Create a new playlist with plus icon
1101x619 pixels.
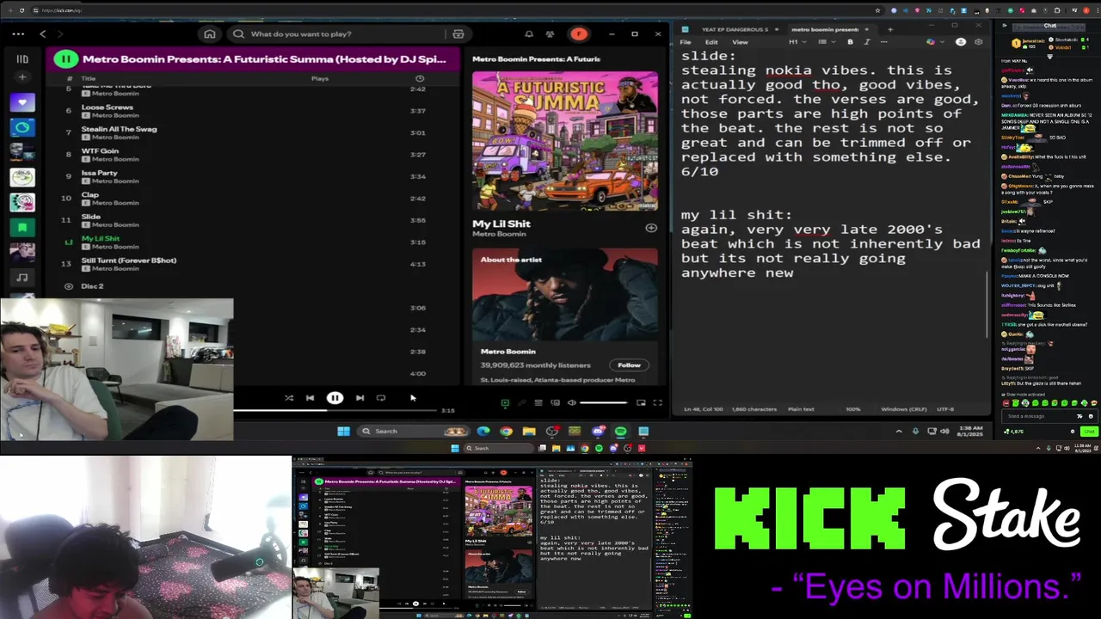(x=22, y=77)
